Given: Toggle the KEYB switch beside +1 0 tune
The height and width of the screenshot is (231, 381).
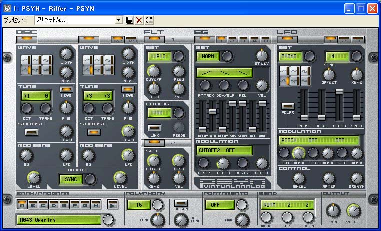Looking at the screenshot, I should [66, 89].
